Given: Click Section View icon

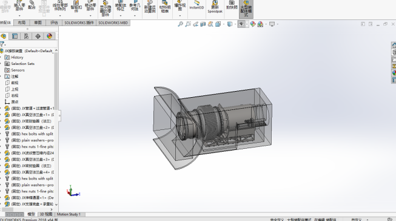Looking at the screenshot, I should click(x=203, y=24).
